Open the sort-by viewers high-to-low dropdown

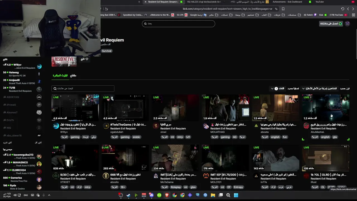click(x=319, y=88)
